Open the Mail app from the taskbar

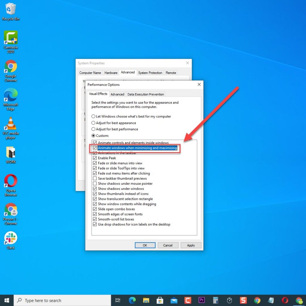coord(174,300)
